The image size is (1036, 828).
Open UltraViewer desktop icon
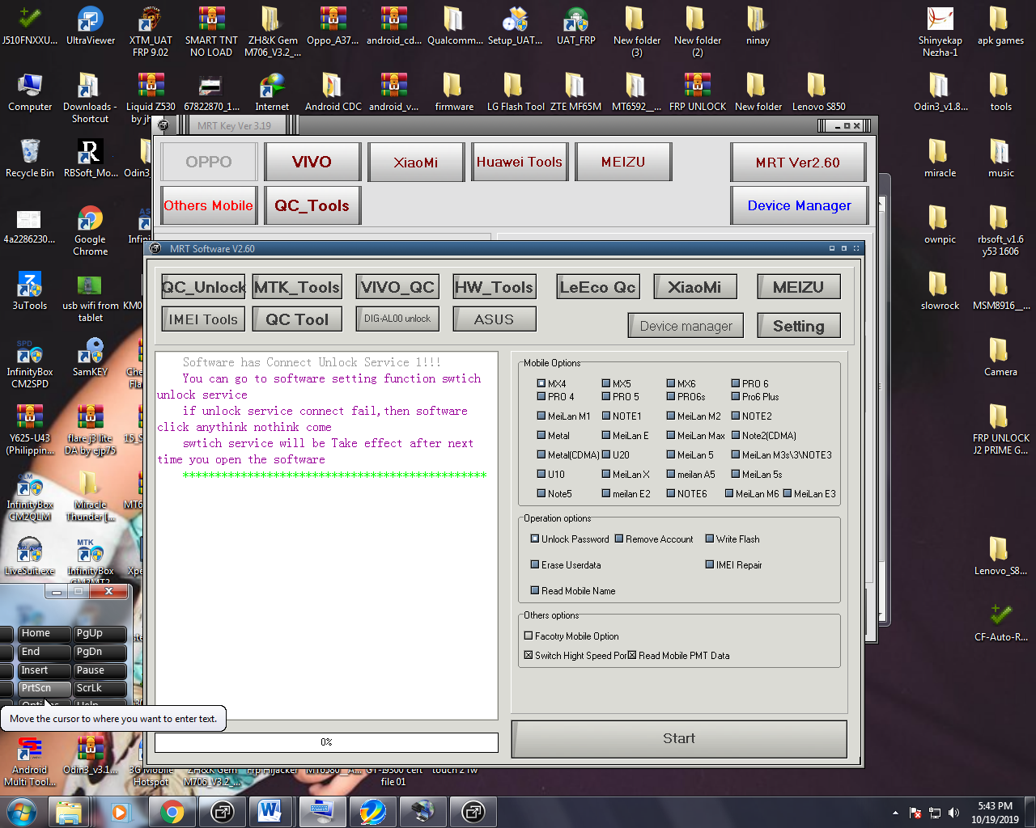click(90, 26)
